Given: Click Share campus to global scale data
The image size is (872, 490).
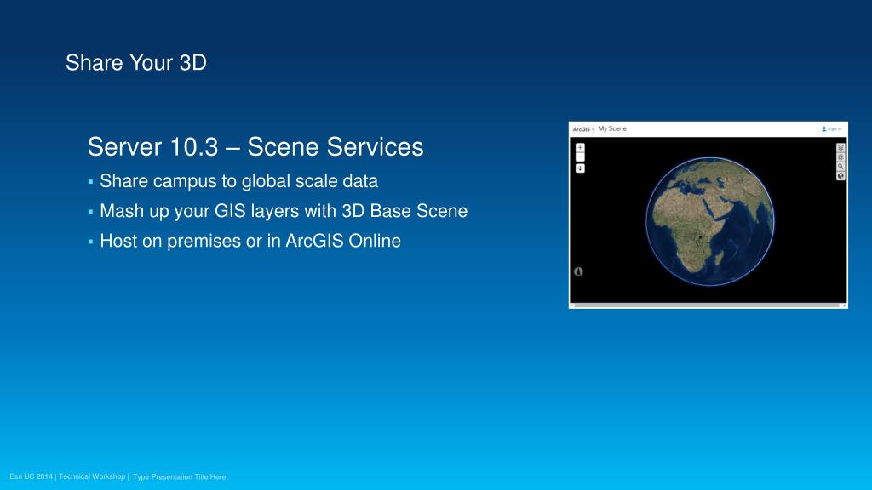Looking at the screenshot, I should [x=238, y=181].
